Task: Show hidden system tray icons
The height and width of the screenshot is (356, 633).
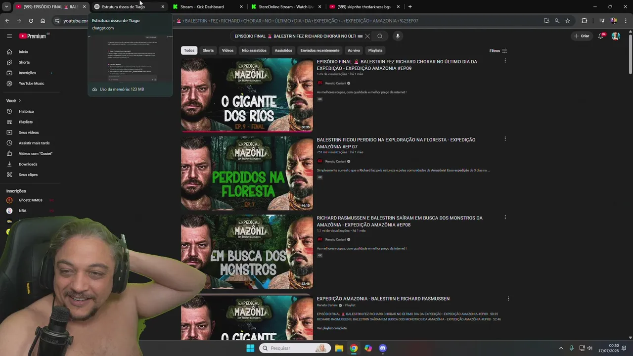Action: [561, 348]
